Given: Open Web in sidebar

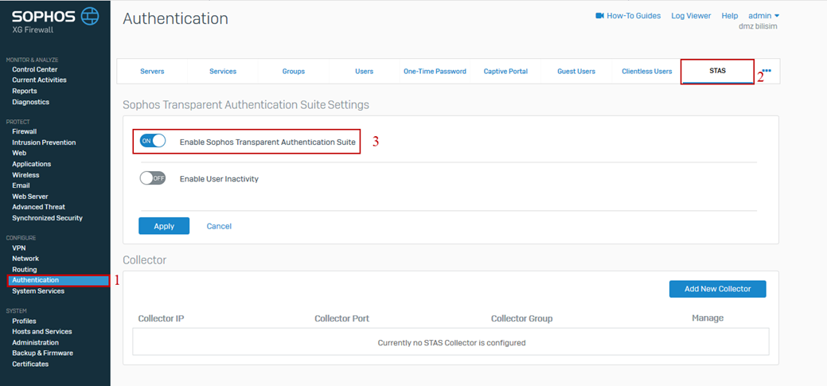Looking at the screenshot, I should click(19, 153).
